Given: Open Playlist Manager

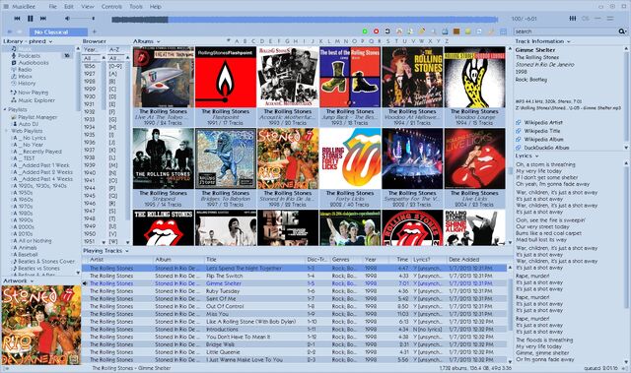Looking at the screenshot, I should (37, 117).
